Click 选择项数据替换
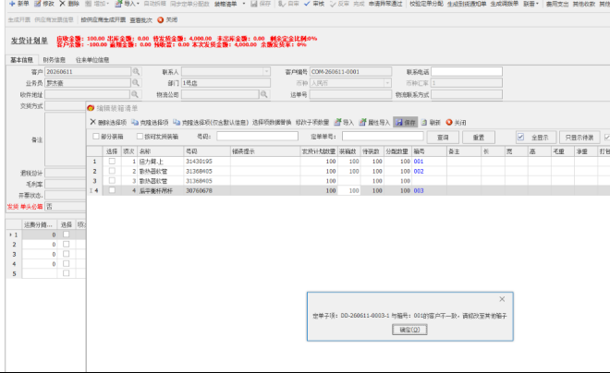 click(x=272, y=123)
